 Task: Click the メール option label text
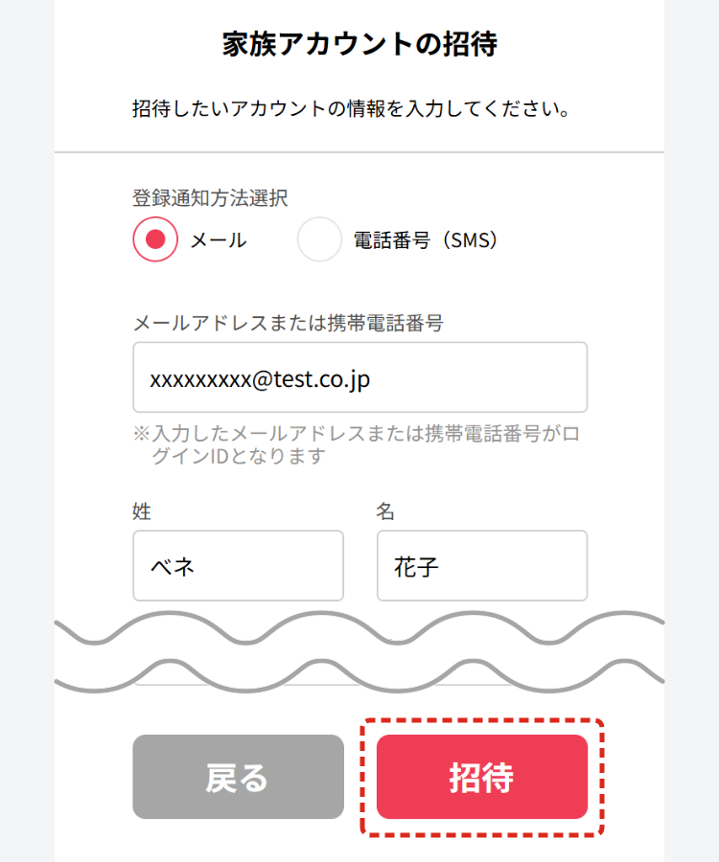click(219, 240)
